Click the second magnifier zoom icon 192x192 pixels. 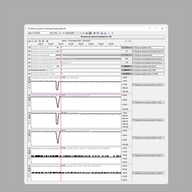pyautogui.click(x=43, y=41)
